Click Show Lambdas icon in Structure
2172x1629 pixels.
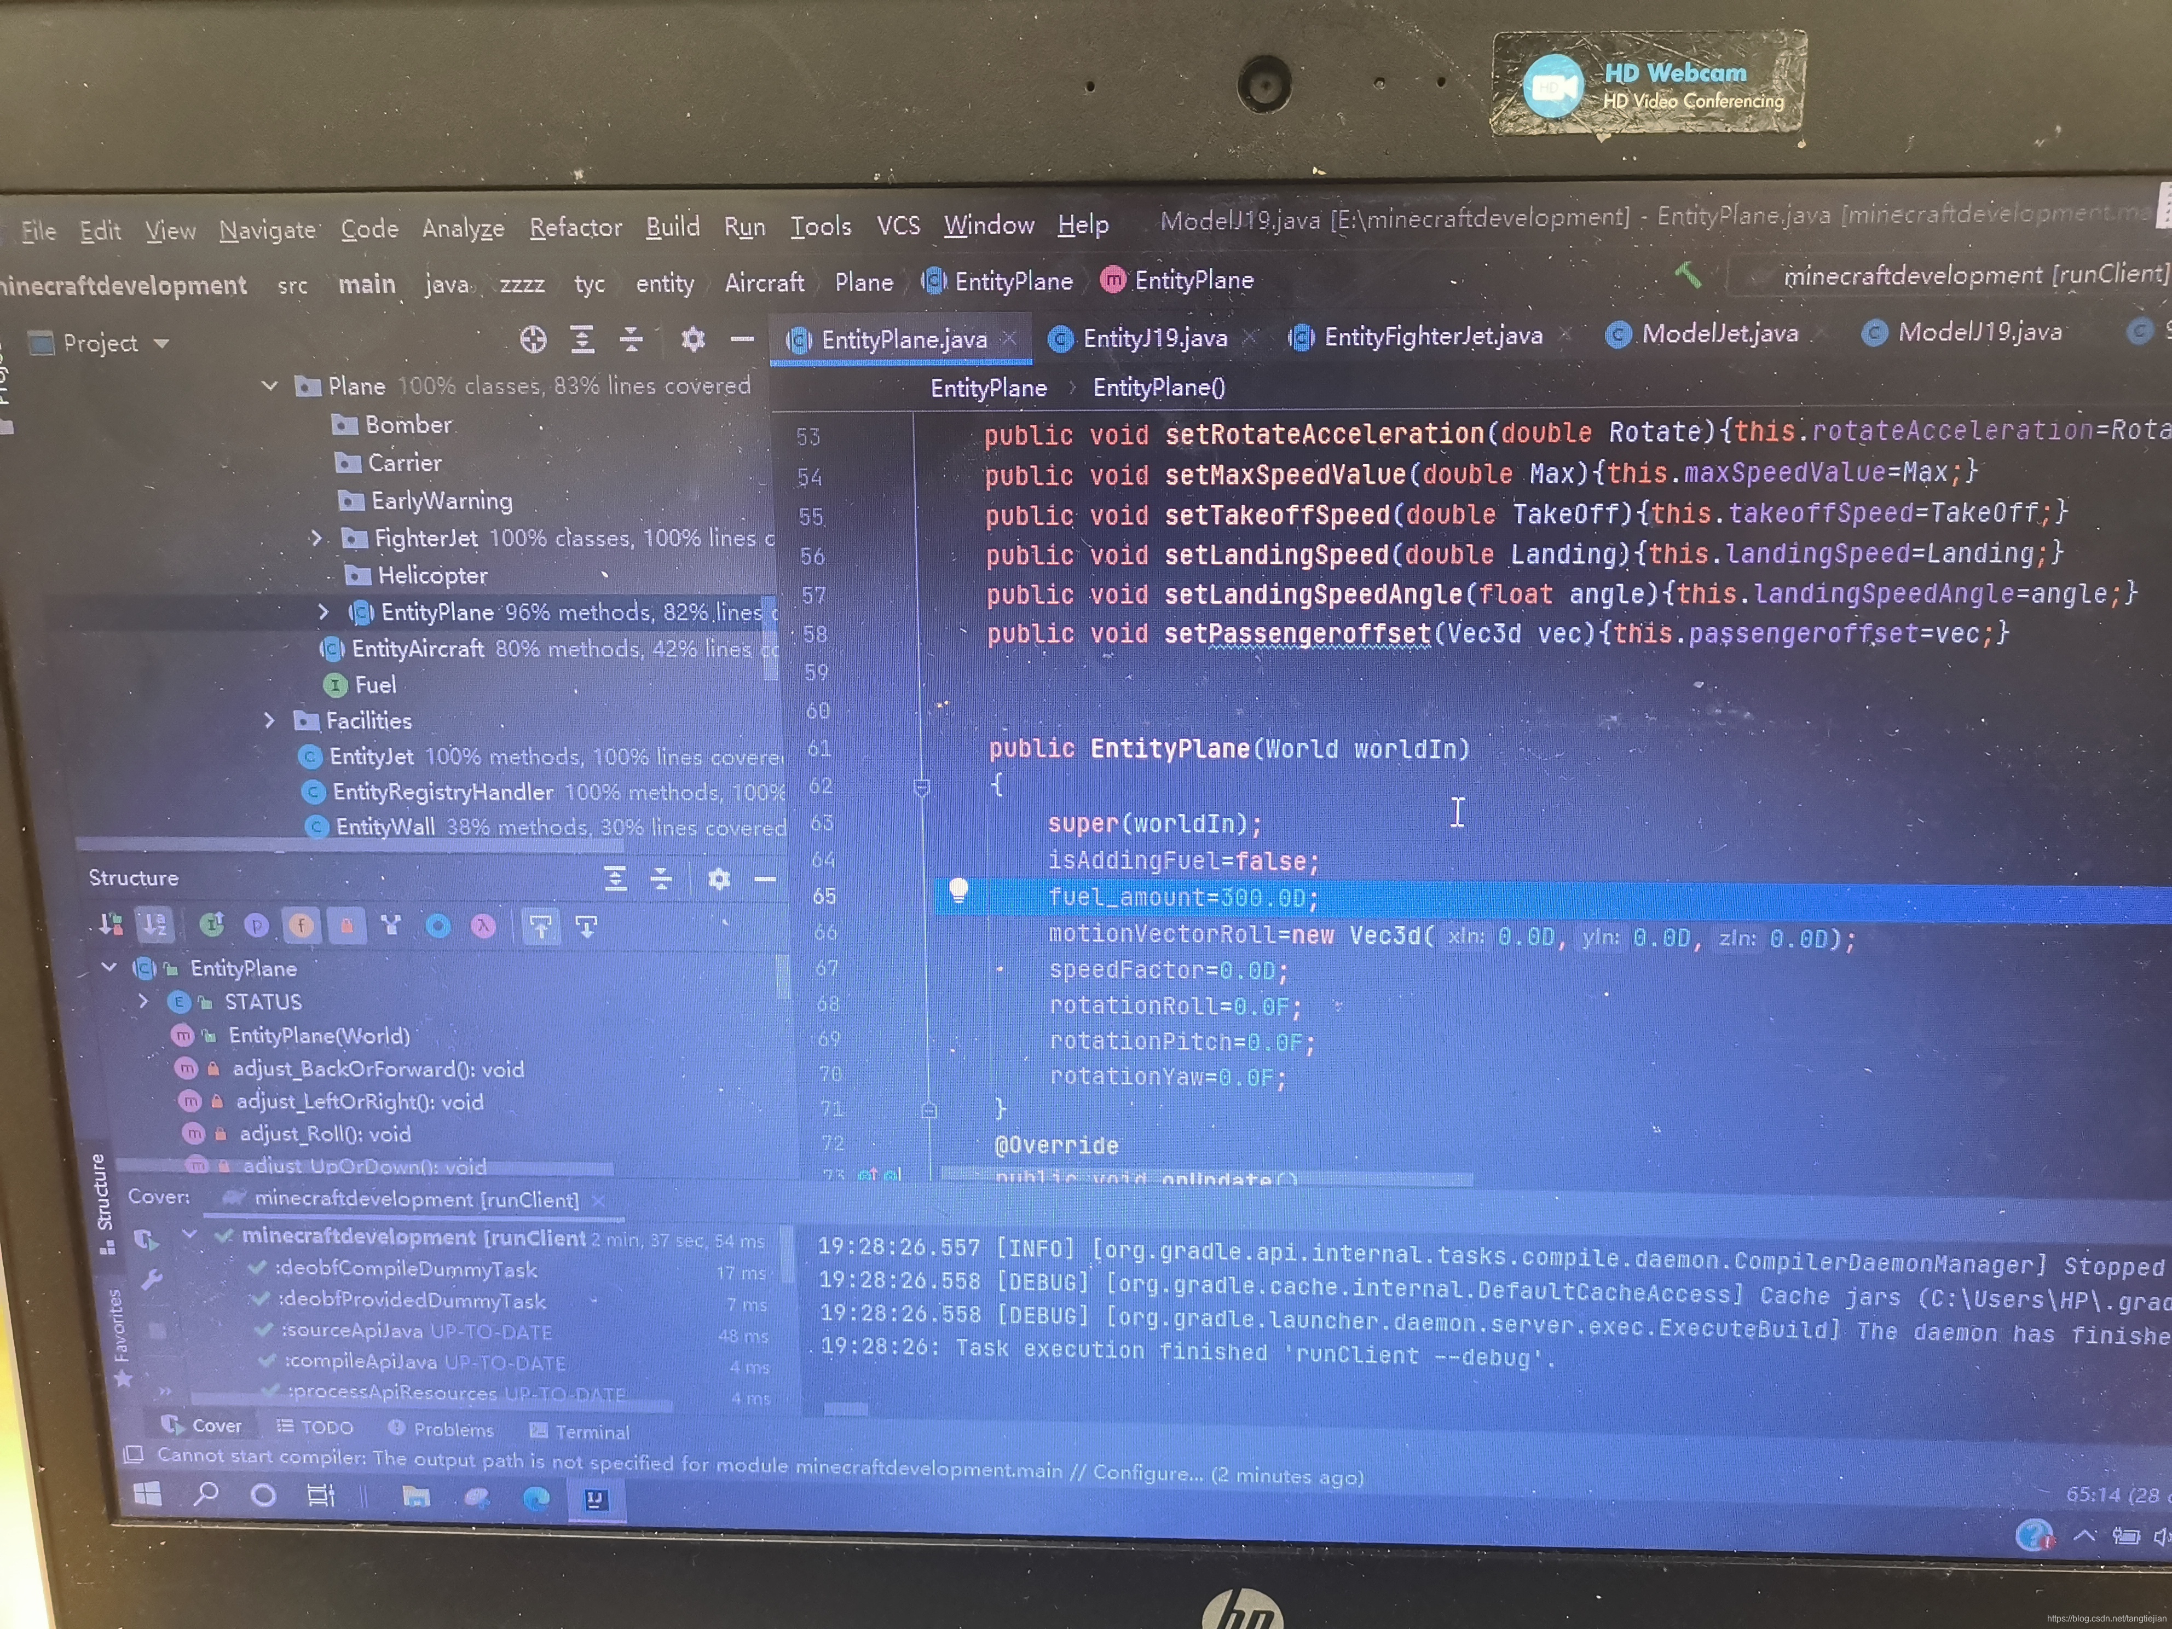pos(483,926)
